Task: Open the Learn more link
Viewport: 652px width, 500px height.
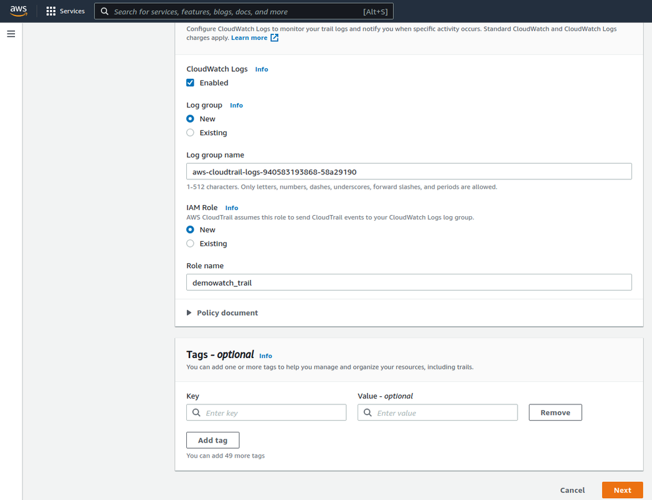Action: pos(249,38)
